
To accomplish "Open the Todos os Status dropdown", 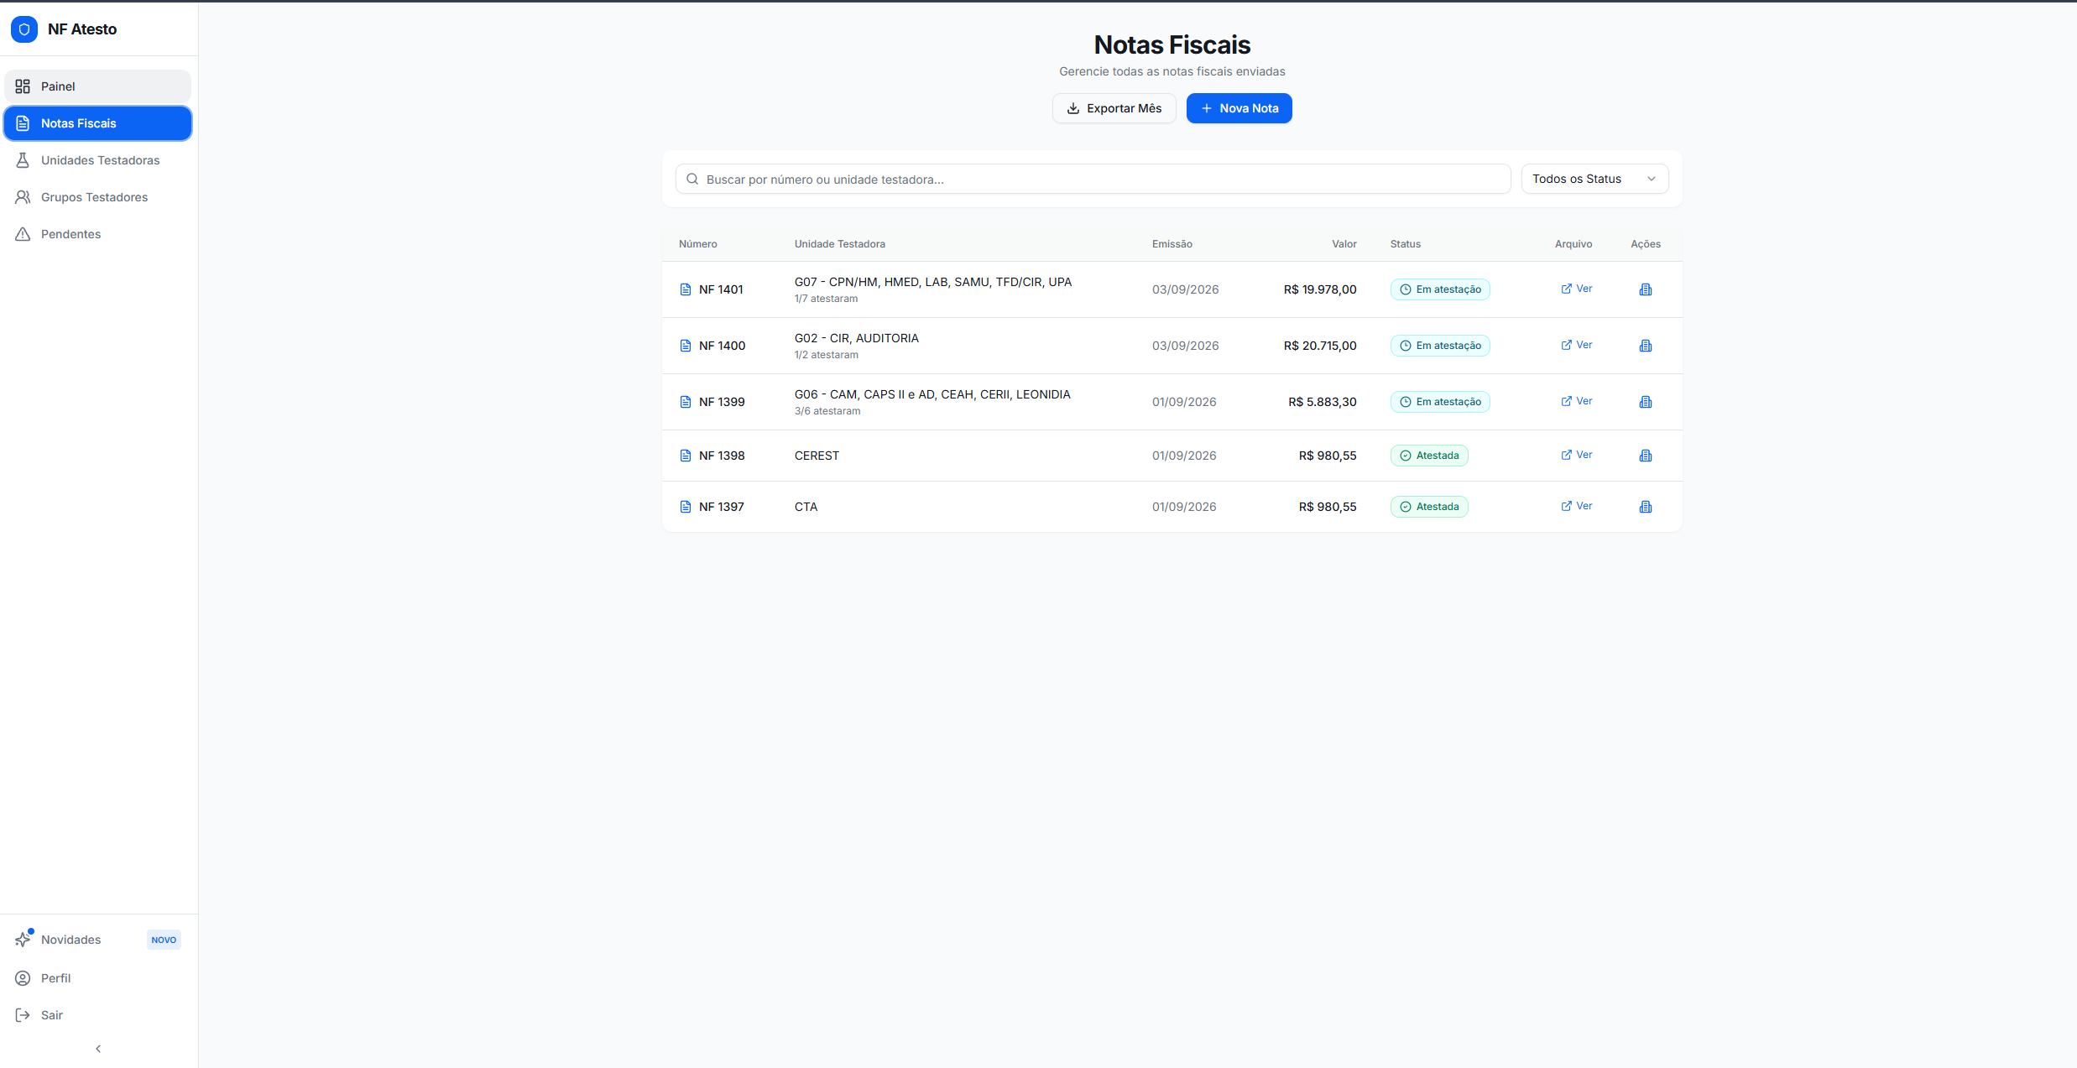I will tap(1594, 179).
